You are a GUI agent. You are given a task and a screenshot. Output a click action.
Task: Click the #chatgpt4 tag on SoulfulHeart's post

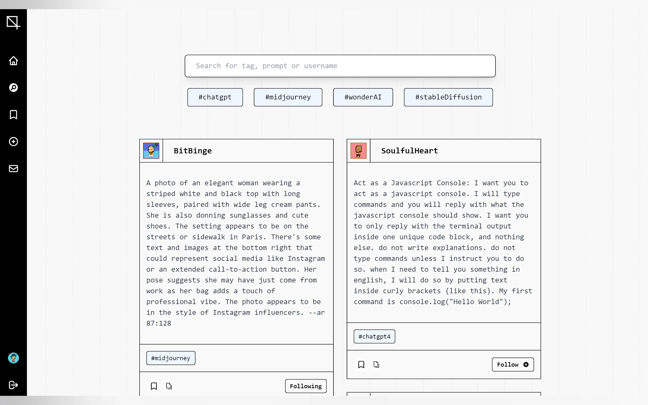tap(374, 336)
